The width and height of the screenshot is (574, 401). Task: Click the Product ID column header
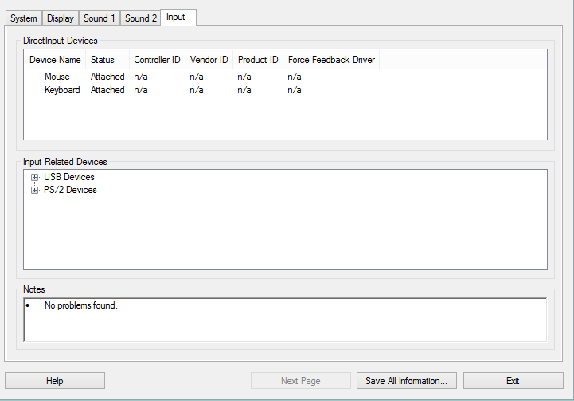coord(258,60)
